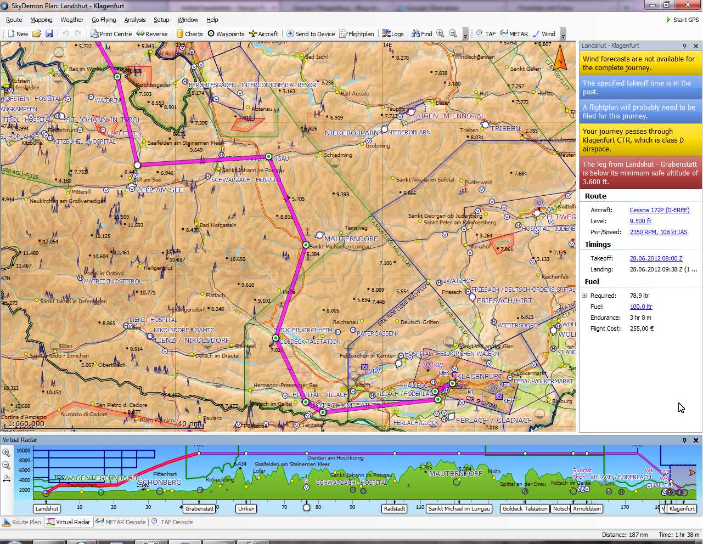703x544 pixels.
Task: Expand the Required fuel breakdown
Action: (584, 296)
